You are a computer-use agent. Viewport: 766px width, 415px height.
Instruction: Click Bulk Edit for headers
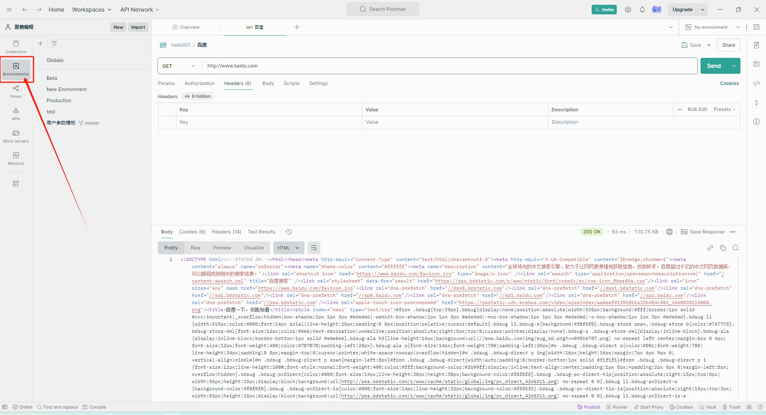click(697, 109)
